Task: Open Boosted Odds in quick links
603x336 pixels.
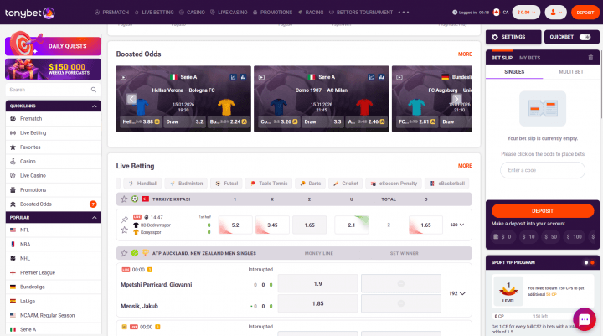Action: tap(53, 204)
